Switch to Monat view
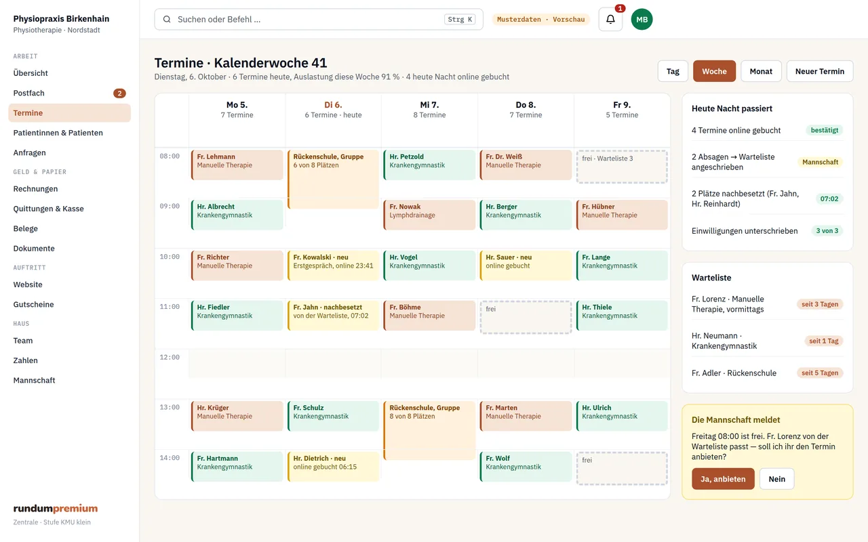Viewport: 868px width, 542px height. (x=761, y=71)
